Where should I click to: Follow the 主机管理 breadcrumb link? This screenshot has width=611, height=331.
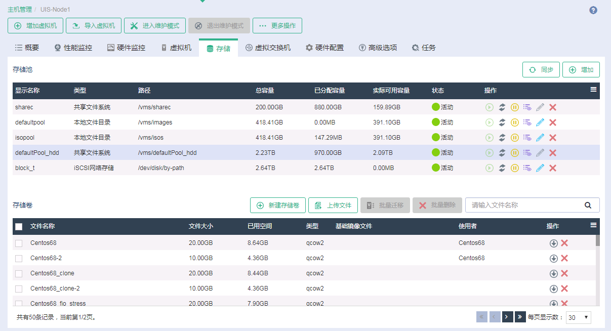click(20, 9)
